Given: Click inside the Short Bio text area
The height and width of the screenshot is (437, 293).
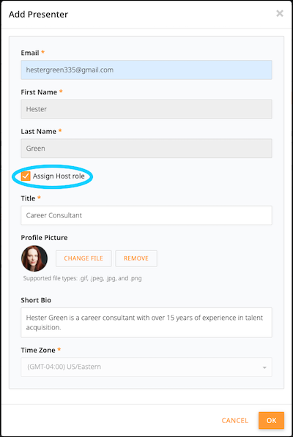Looking at the screenshot, I should click(146, 323).
